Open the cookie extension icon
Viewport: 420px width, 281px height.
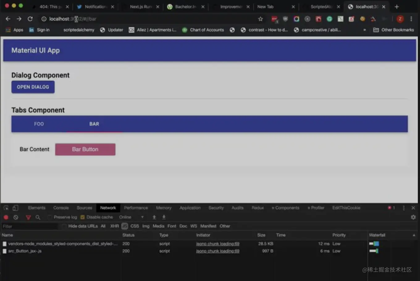point(363,19)
